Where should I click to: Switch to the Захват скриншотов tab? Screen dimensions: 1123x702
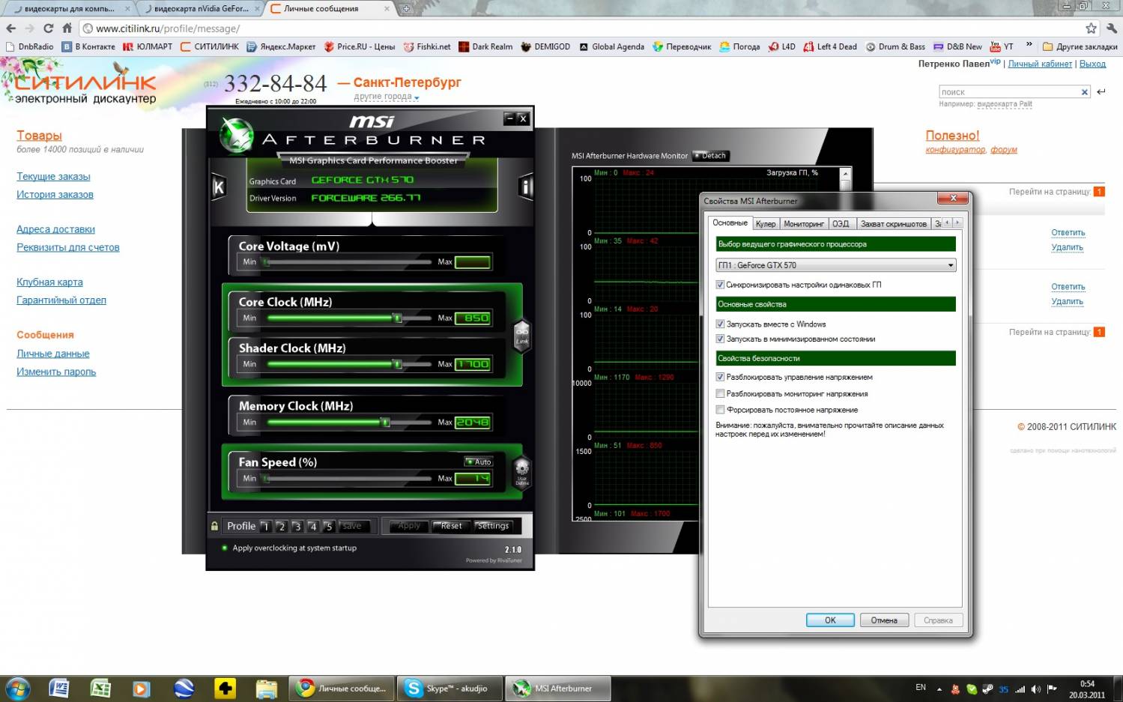[x=893, y=224]
